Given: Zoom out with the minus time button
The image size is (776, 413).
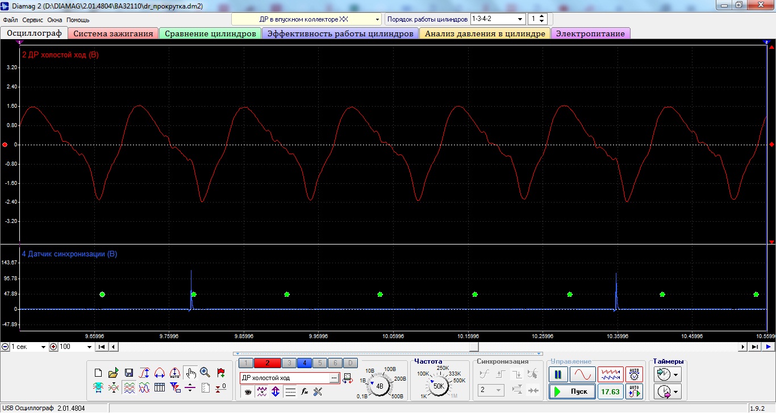Looking at the screenshot, I should click(x=5, y=347).
